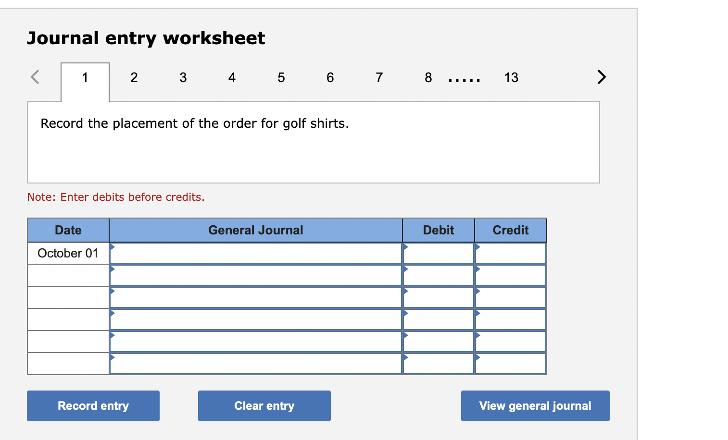Select worksheet tab 1
This screenshot has height=440, width=728.
(85, 77)
